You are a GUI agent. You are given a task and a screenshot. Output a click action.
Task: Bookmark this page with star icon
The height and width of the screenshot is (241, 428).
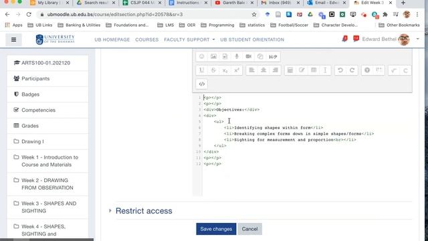[x=254, y=15]
